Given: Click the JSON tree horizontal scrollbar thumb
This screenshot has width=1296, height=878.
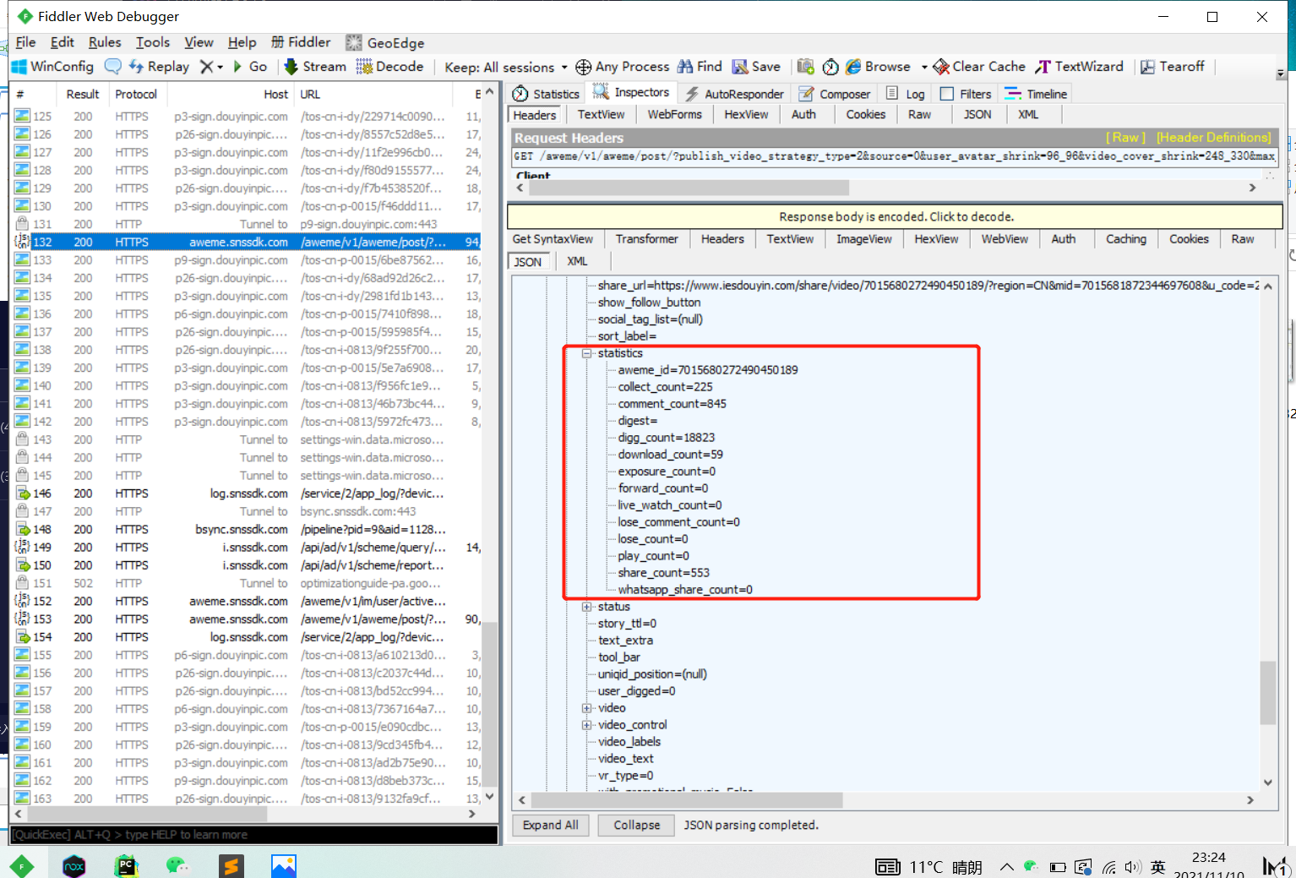Looking at the screenshot, I should point(686,799).
